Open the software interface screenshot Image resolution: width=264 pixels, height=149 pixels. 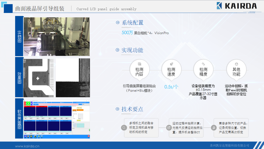[x=56, y=119]
